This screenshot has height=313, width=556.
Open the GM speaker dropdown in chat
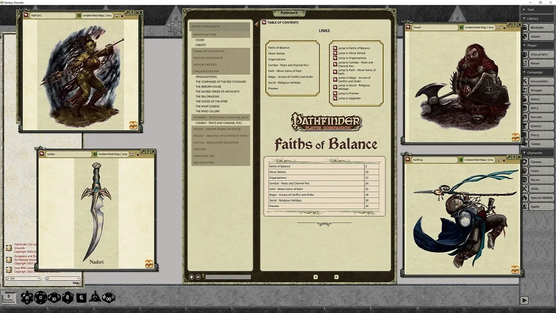(23, 278)
